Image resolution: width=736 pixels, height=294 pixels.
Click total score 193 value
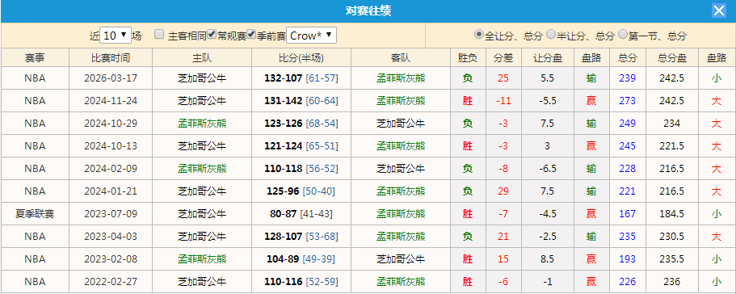click(627, 258)
